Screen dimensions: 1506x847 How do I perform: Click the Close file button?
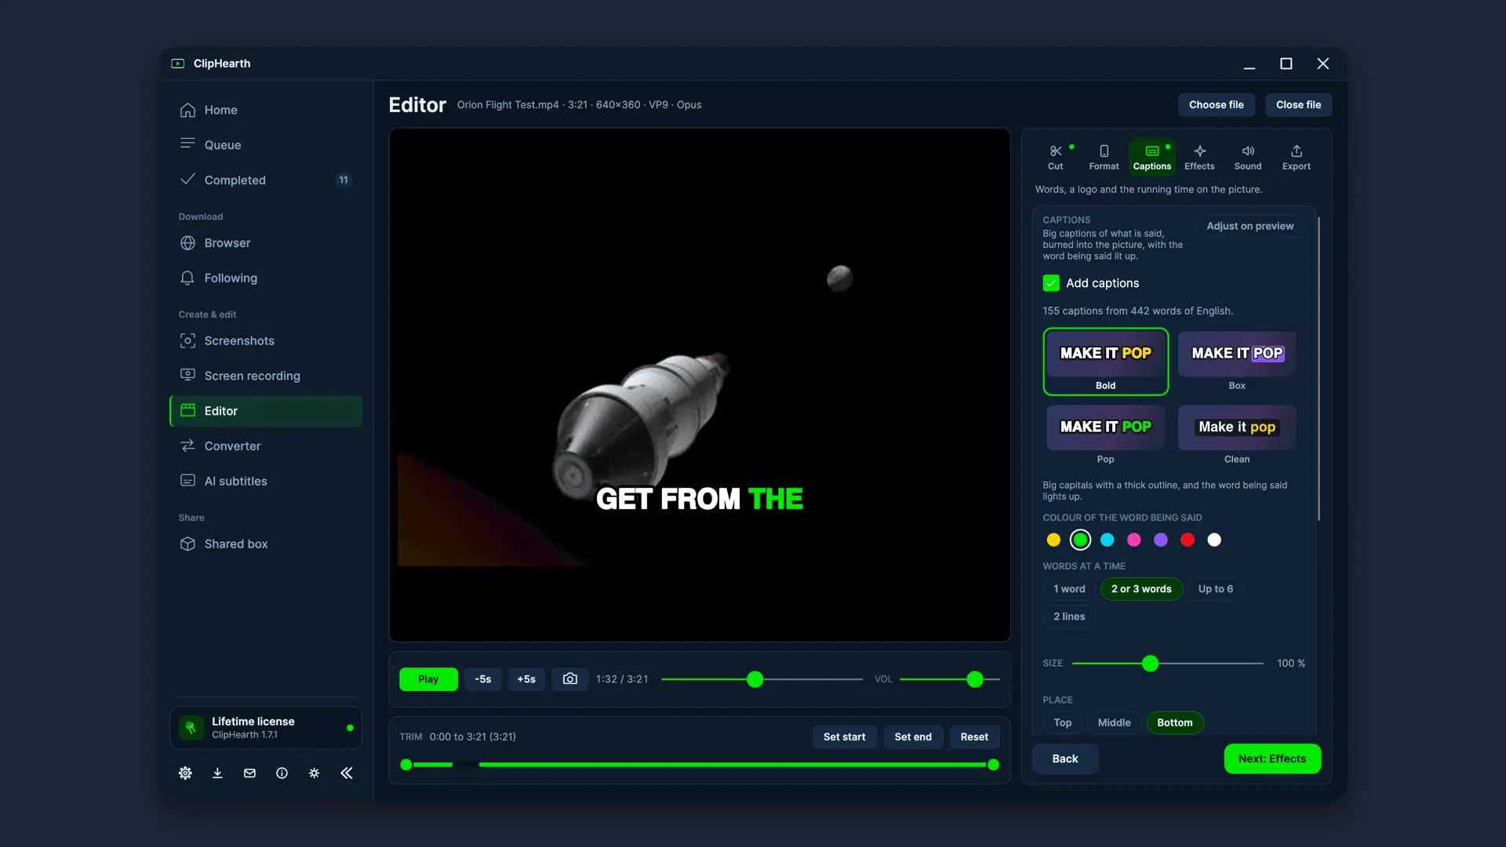pyautogui.click(x=1298, y=105)
